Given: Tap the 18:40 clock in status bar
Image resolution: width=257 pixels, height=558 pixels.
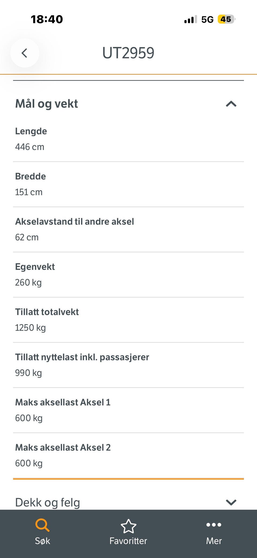Looking at the screenshot, I should pos(47,19).
